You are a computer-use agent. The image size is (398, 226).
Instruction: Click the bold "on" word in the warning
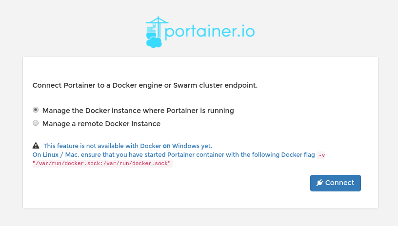(166, 146)
